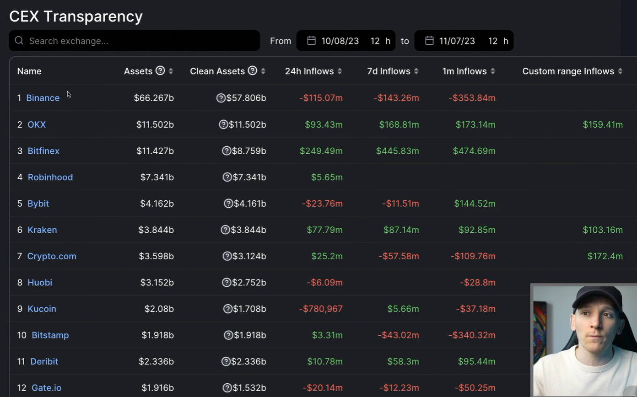Click Gate.io clean assets question icon
Screen dimensions: 637x397
pyautogui.click(x=227, y=387)
